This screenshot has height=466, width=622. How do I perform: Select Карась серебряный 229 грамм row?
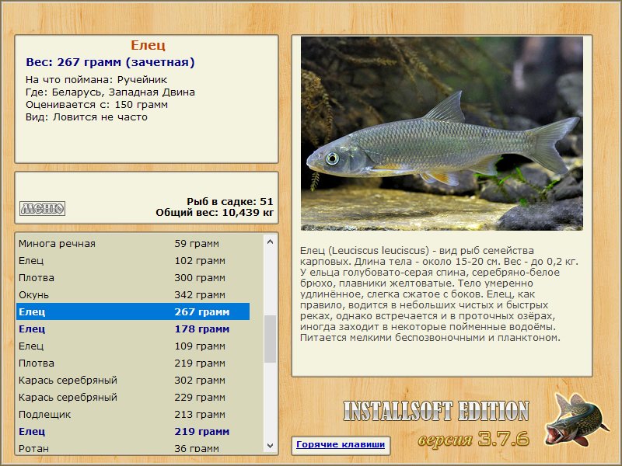coord(133,397)
